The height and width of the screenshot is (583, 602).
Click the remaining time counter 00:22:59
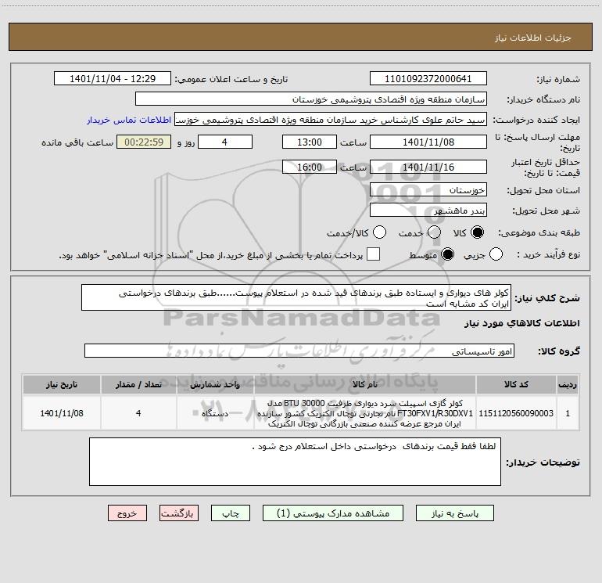(x=144, y=142)
